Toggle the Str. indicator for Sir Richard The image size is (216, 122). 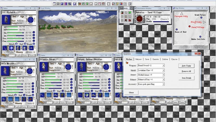pyautogui.click(x=34, y=32)
